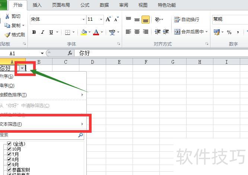The height and width of the screenshot is (175, 248).
Task: Apply the red font color
Action: (x=96, y=32)
